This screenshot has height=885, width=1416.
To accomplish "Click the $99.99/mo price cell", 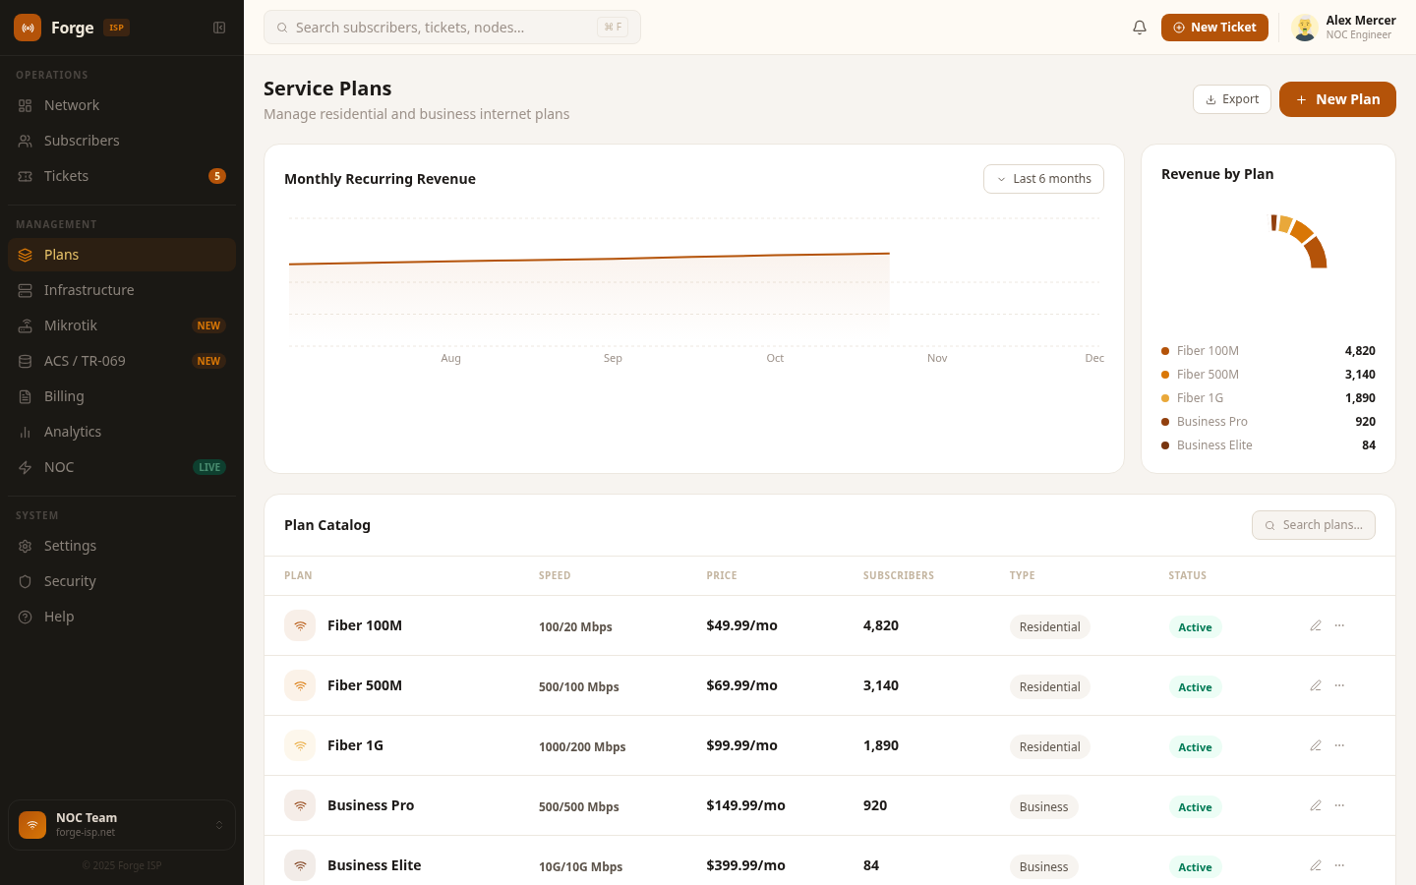I will pyautogui.click(x=741, y=745).
